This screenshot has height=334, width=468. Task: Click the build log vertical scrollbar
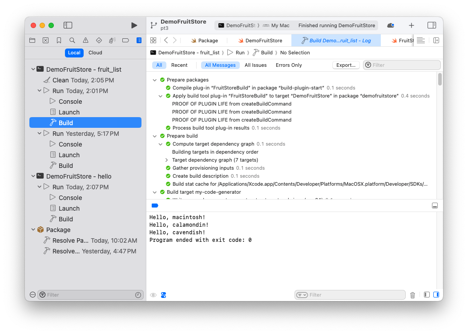[440, 79]
